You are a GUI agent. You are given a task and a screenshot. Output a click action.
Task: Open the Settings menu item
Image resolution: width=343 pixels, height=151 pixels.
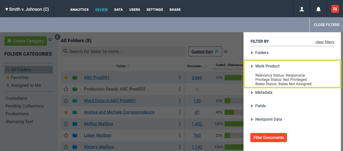point(155,10)
